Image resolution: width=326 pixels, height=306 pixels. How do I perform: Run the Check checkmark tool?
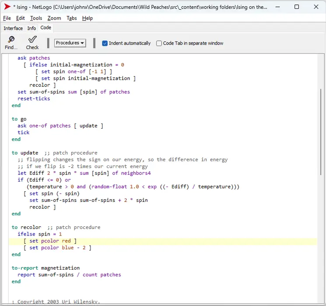coord(32,43)
